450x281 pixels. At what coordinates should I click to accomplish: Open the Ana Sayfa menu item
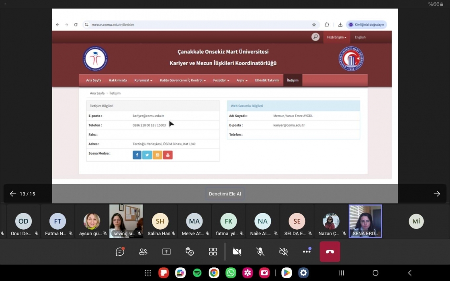(x=94, y=80)
